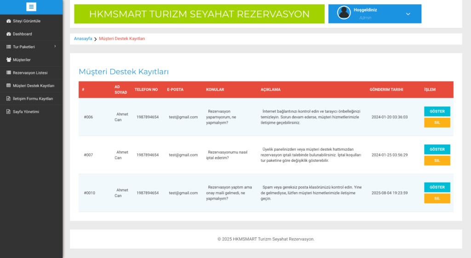This screenshot has height=258, width=471.
Task: Click the description starting 'Spam veya gereksiz posta'
Action: pos(311,193)
